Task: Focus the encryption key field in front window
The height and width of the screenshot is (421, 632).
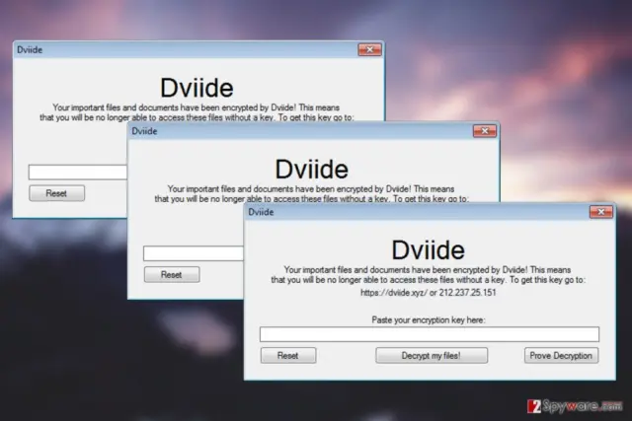Action: tap(430, 334)
